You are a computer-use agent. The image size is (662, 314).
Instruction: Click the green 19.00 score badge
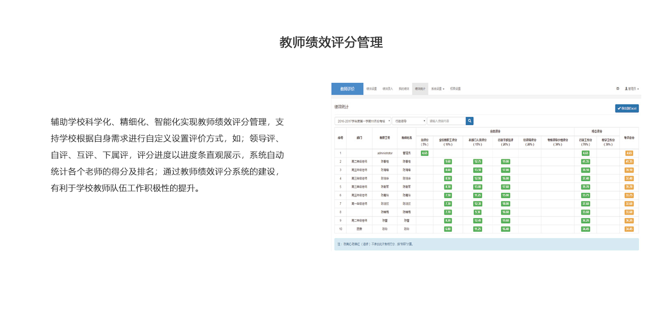point(505,162)
